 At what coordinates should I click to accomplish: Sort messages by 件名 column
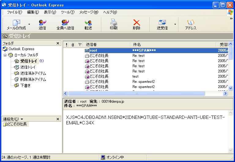click(173, 44)
